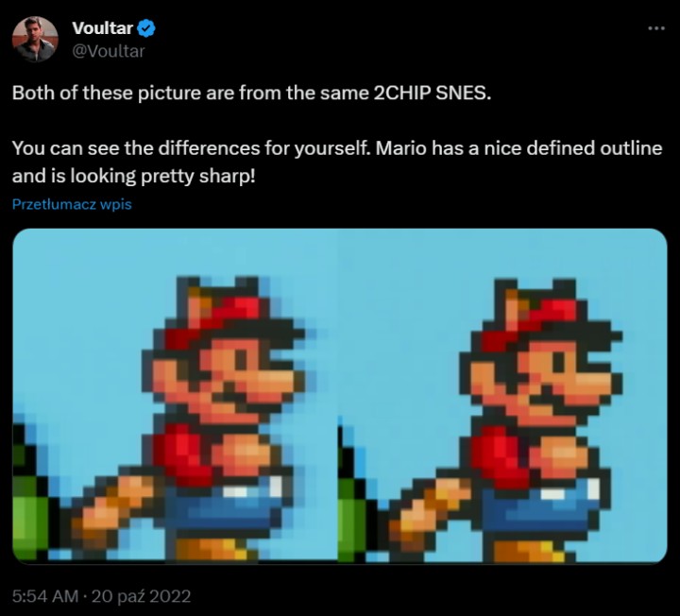Click Mario's nose in right picture
Viewport: 680px width, 616px height.
click(596, 380)
